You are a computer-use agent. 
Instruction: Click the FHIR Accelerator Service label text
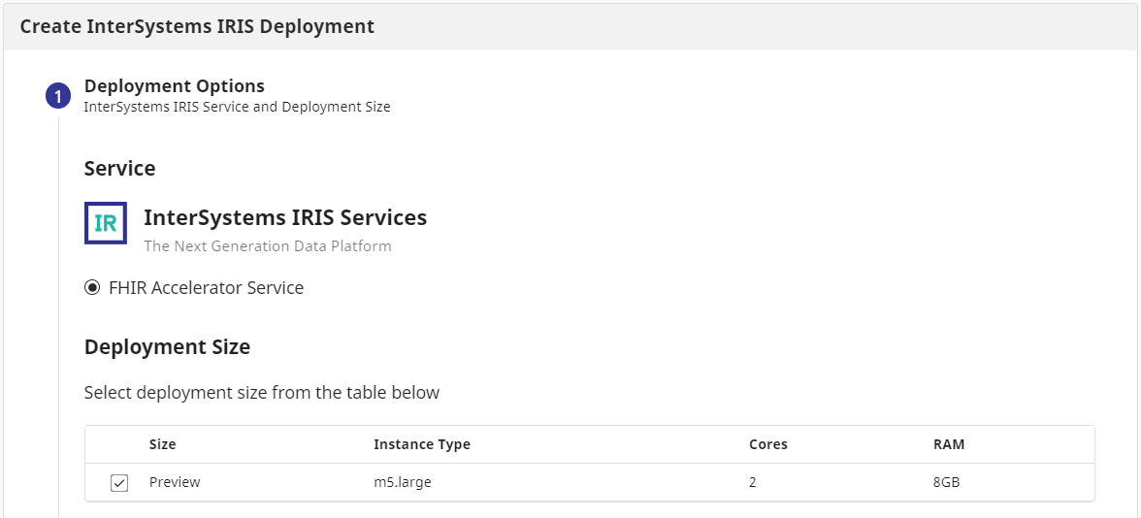tap(206, 288)
